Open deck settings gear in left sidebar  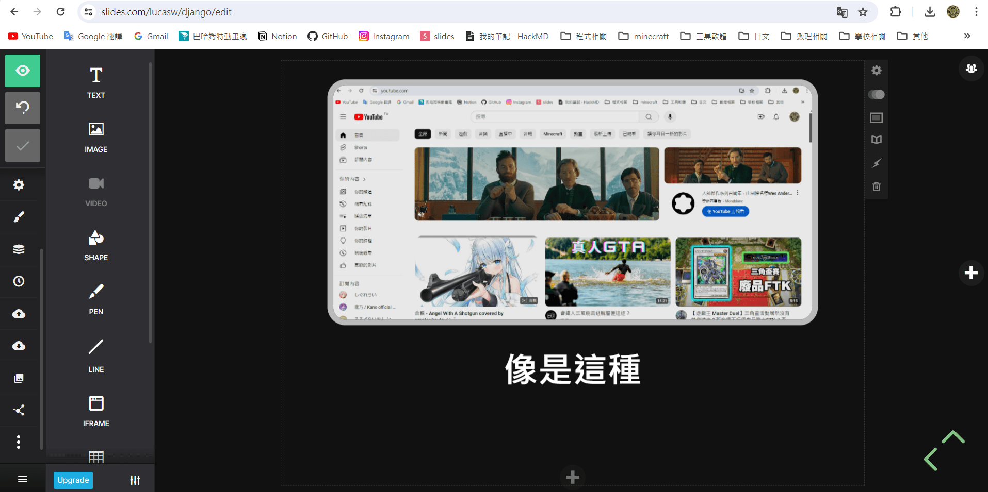click(x=19, y=185)
